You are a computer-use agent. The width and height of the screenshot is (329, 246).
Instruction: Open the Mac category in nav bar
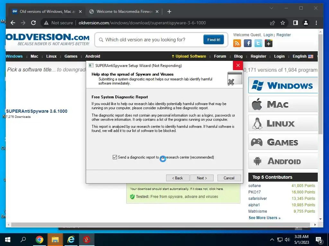[34, 56]
